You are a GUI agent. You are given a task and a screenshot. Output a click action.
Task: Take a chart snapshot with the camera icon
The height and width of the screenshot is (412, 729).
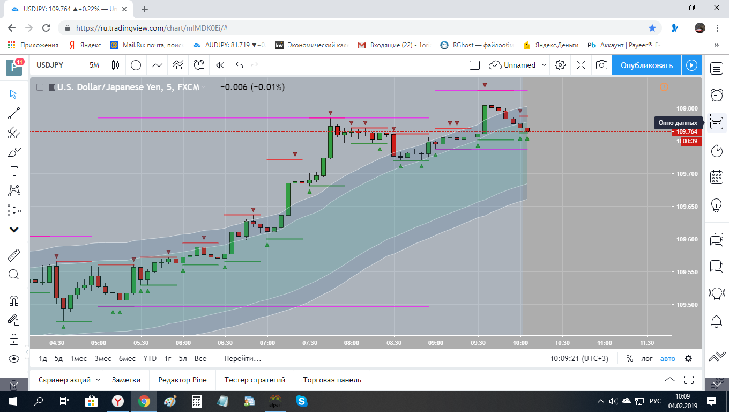pos(602,65)
